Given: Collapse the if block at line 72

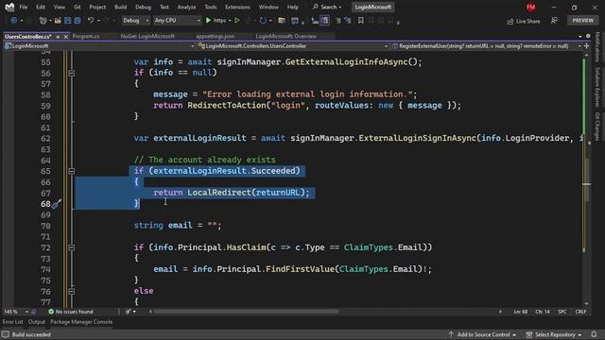Looking at the screenshot, I should pos(72,247).
